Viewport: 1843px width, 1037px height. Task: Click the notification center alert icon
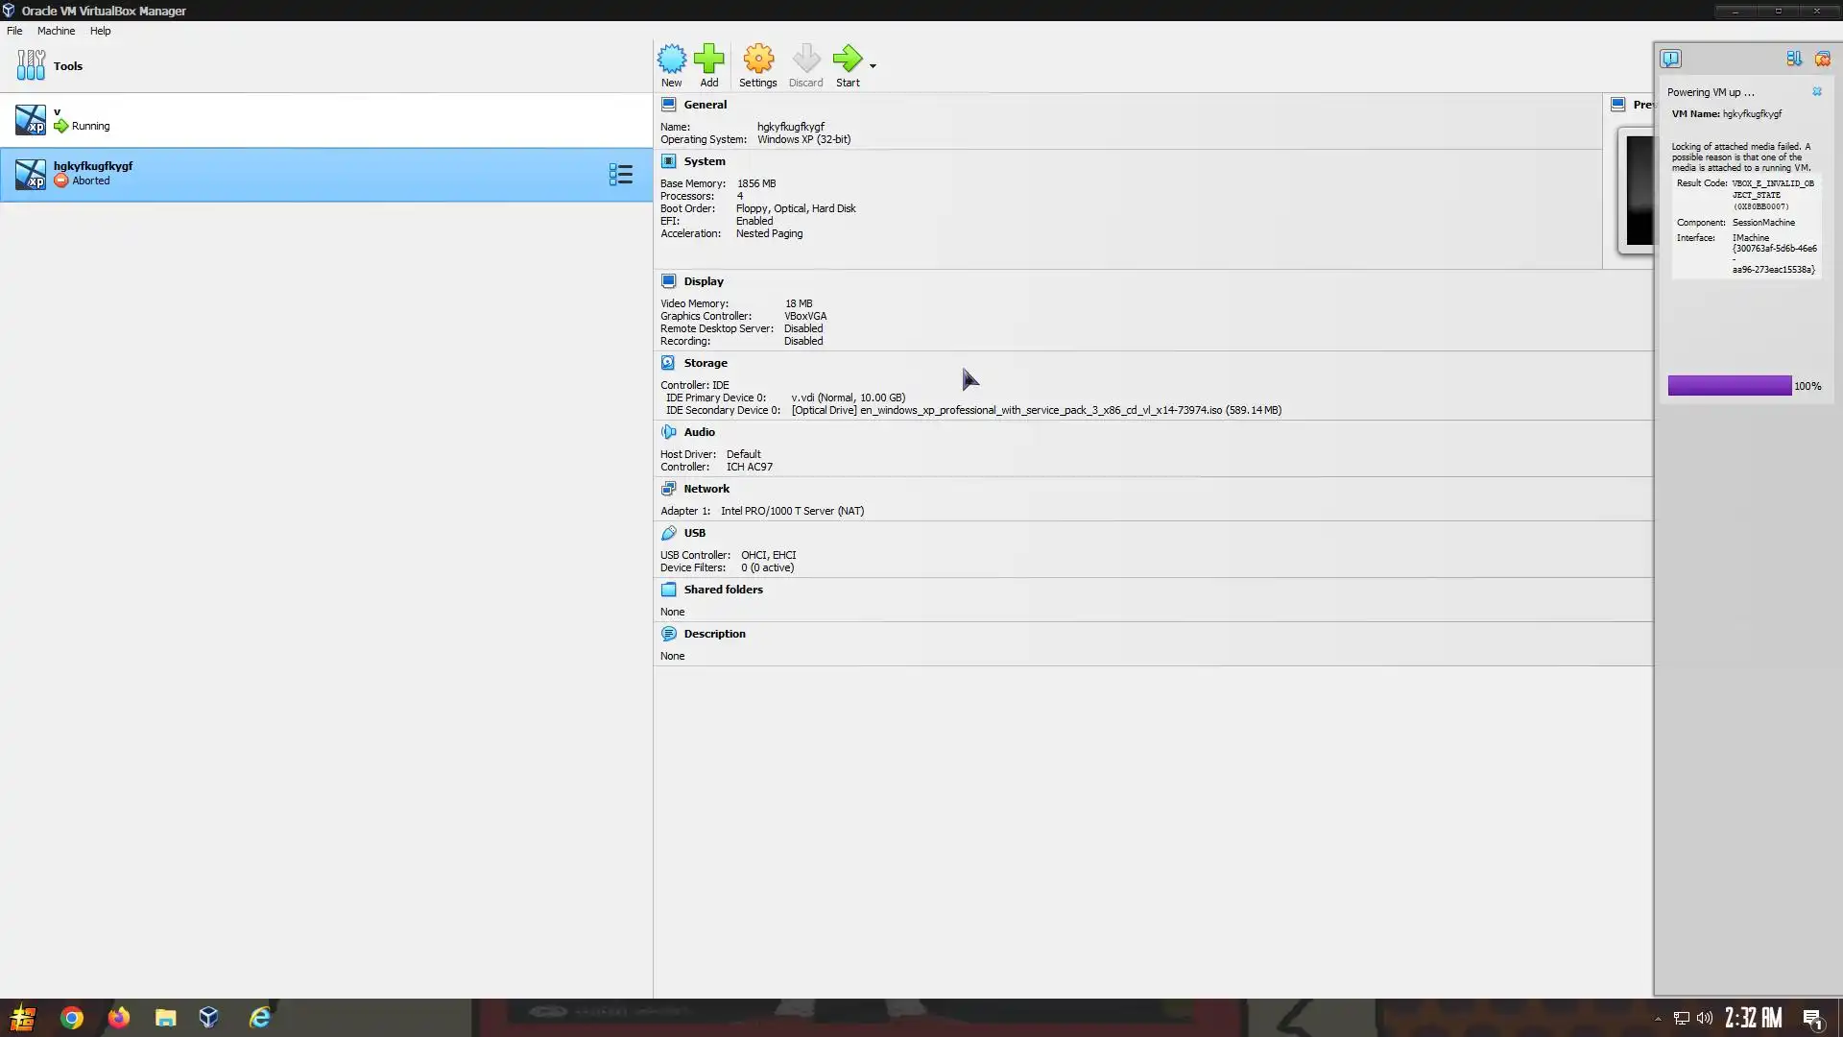click(x=1671, y=59)
